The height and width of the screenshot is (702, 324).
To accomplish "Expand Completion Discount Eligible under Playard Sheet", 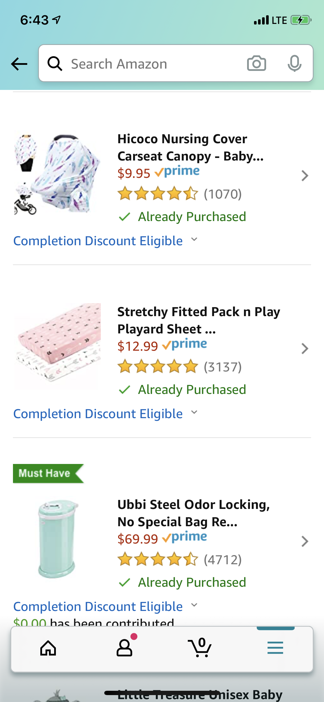I will pyautogui.click(x=105, y=414).
